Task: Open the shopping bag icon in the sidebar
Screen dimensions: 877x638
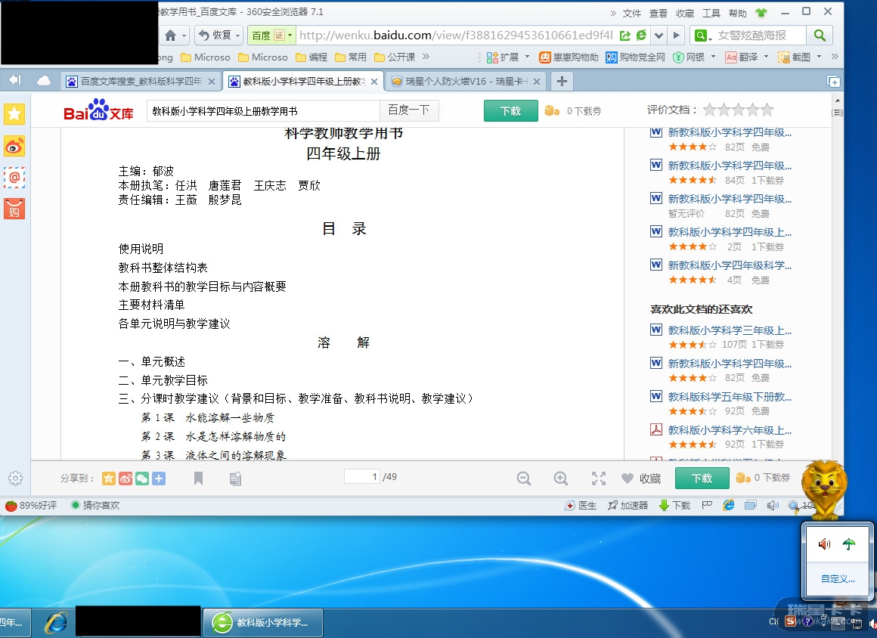Action: [14, 209]
